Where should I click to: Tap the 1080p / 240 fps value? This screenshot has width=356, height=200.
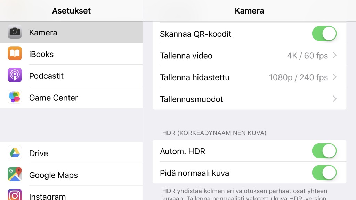click(298, 77)
